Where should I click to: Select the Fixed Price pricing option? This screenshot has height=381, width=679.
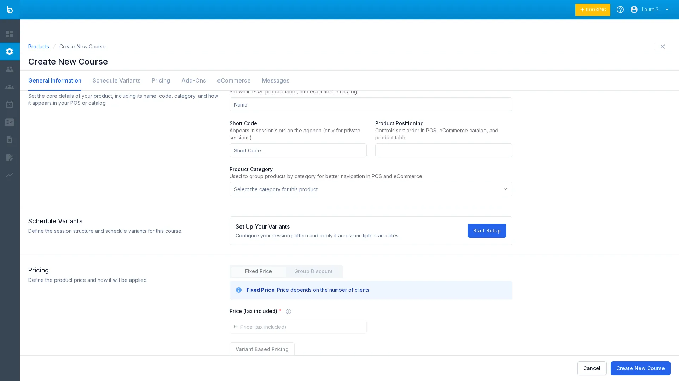point(258,271)
